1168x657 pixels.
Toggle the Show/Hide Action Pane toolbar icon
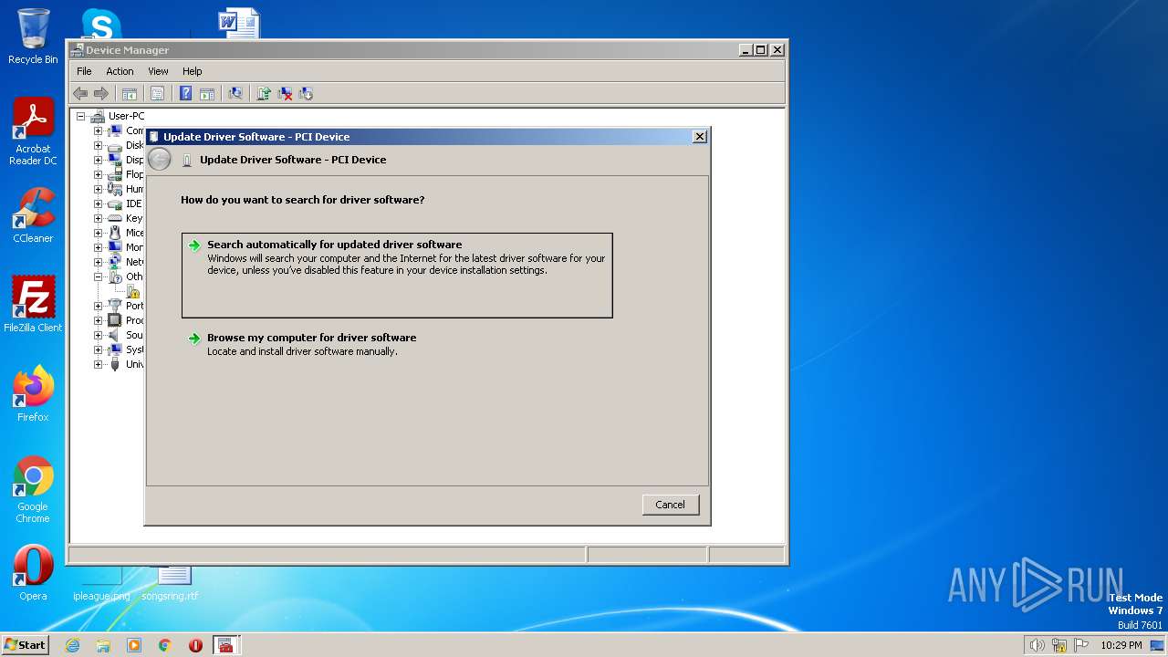point(207,93)
